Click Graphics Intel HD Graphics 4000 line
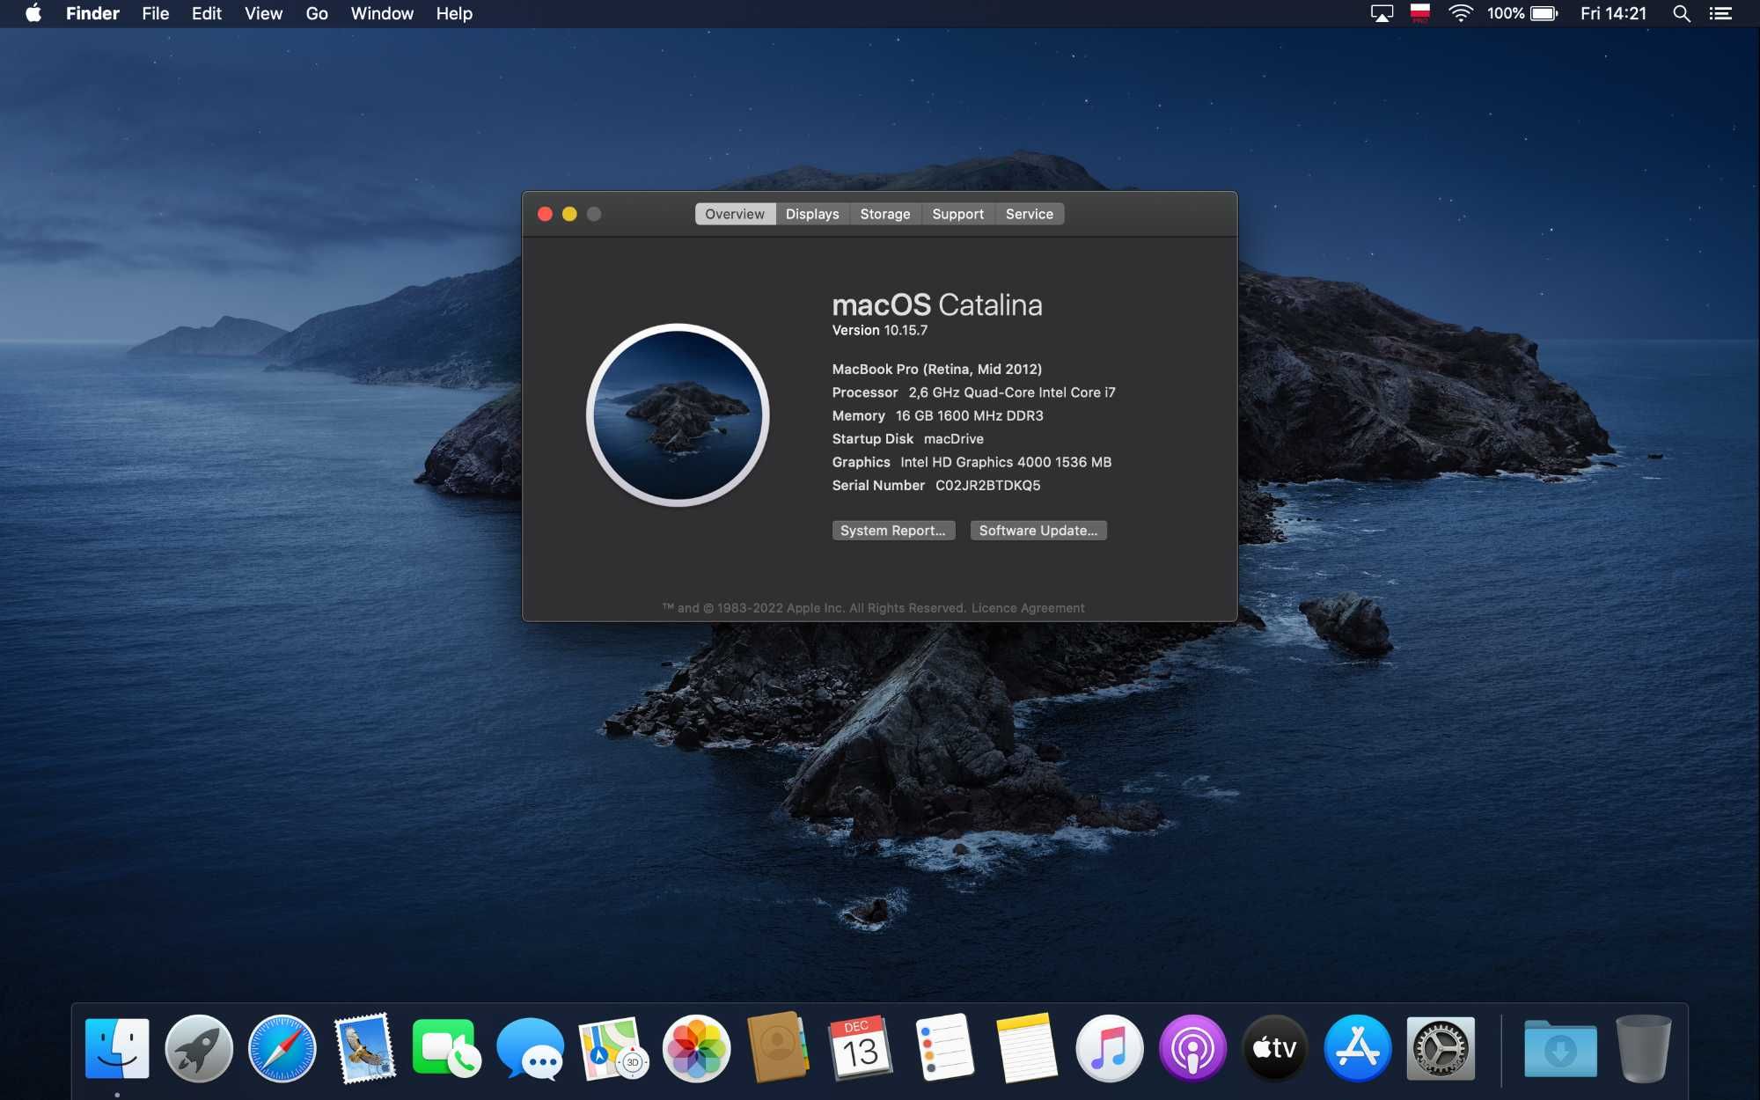Image resolution: width=1760 pixels, height=1100 pixels. pos(972,462)
